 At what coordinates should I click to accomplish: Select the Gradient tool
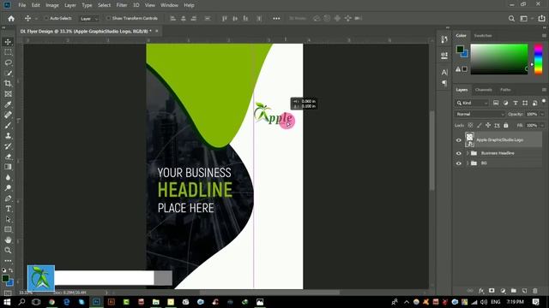click(x=8, y=167)
